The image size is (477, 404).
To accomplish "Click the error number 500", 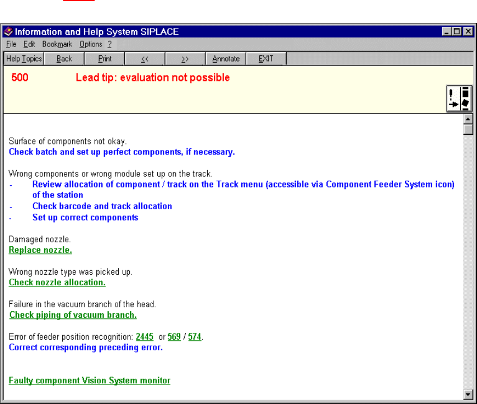I will pyautogui.click(x=20, y=78).
